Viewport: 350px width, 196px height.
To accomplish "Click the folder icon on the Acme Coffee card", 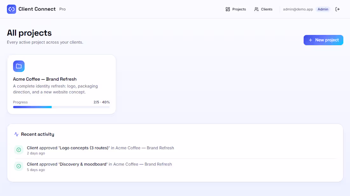I will click(19, 66).
